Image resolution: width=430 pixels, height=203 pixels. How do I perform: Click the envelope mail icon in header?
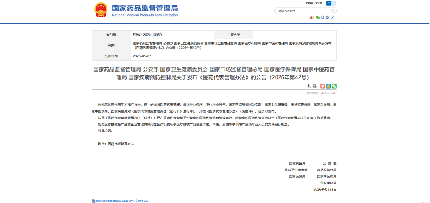327,17
